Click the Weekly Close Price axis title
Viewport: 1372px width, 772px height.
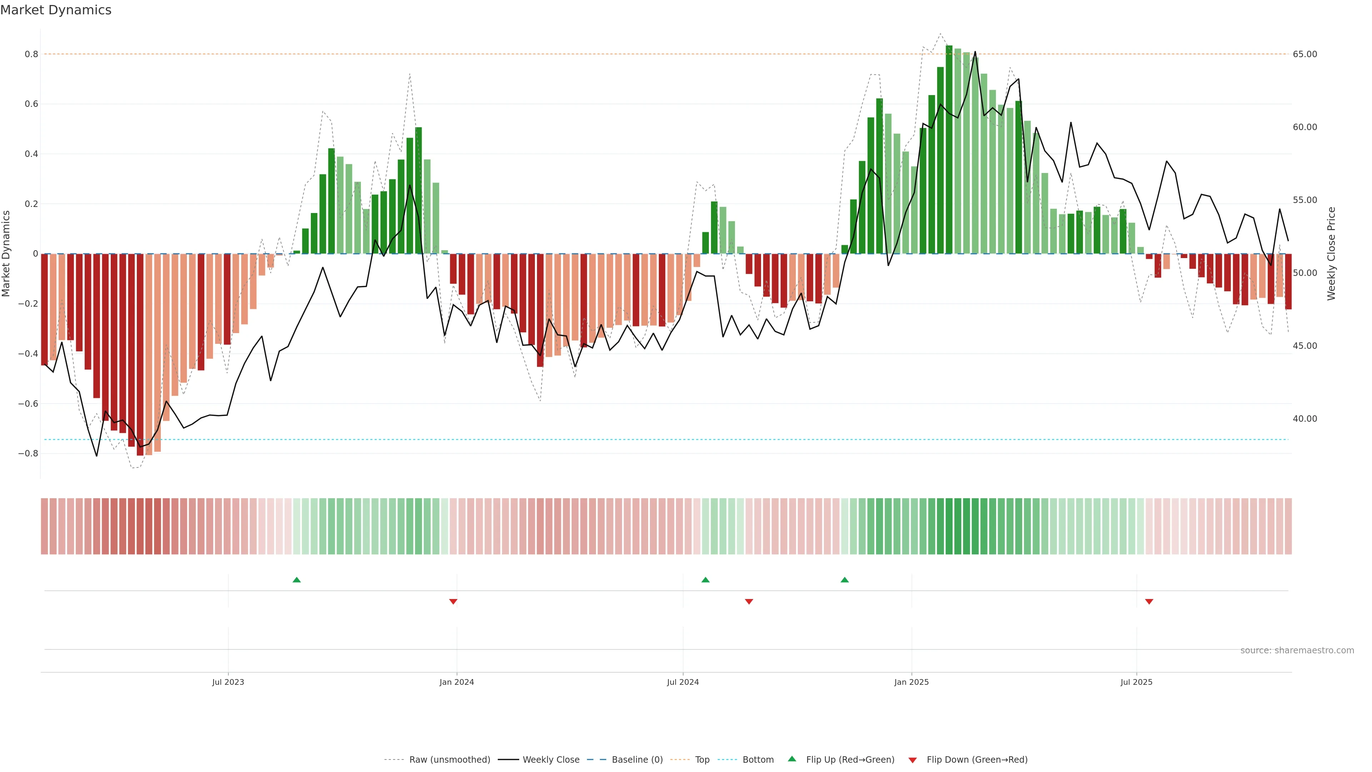click(x=1332, y=254)
